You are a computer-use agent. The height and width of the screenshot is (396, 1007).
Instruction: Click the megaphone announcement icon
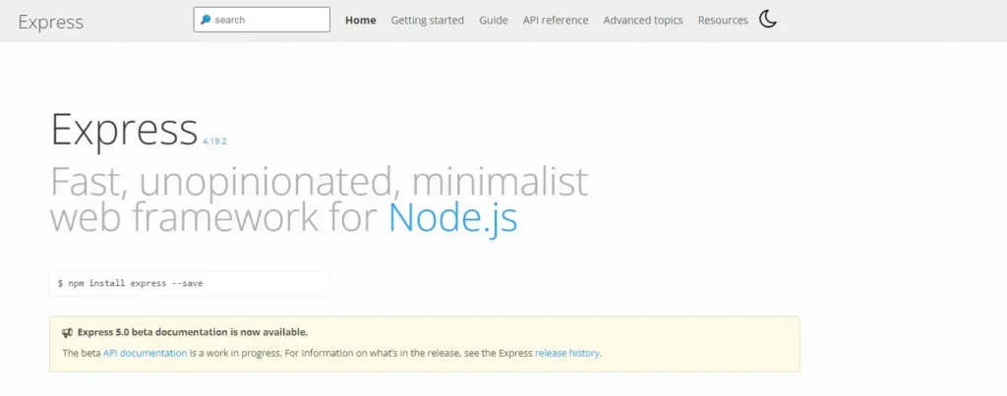[x=68, y=332]
